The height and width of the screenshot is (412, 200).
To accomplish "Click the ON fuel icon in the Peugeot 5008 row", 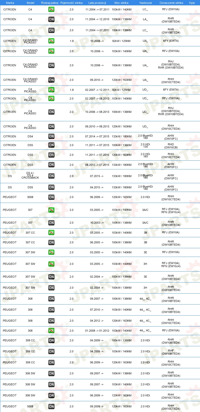I will (x=51, y=406).
